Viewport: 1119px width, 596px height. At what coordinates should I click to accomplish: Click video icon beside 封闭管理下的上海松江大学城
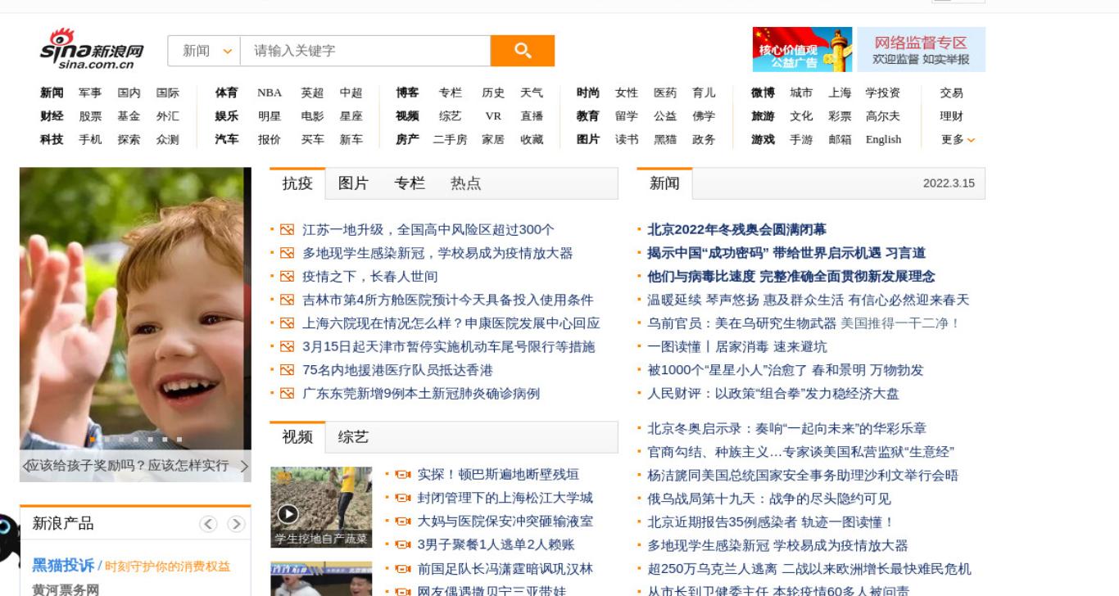[x=402, y=498]
